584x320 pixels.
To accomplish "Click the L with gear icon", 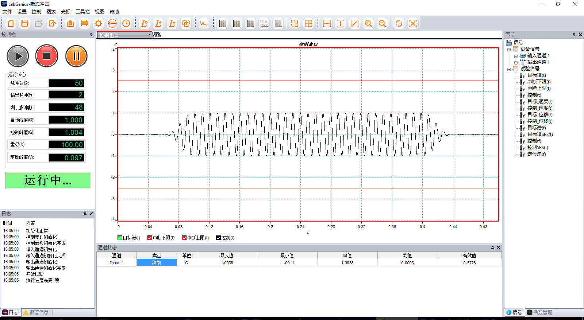I will click(144, 24).
